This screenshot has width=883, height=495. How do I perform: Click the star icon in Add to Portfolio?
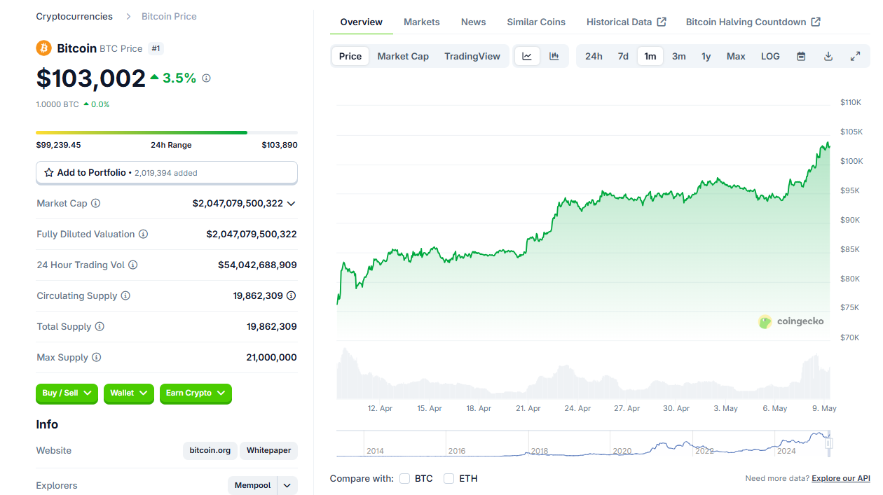tap(49, 172)
